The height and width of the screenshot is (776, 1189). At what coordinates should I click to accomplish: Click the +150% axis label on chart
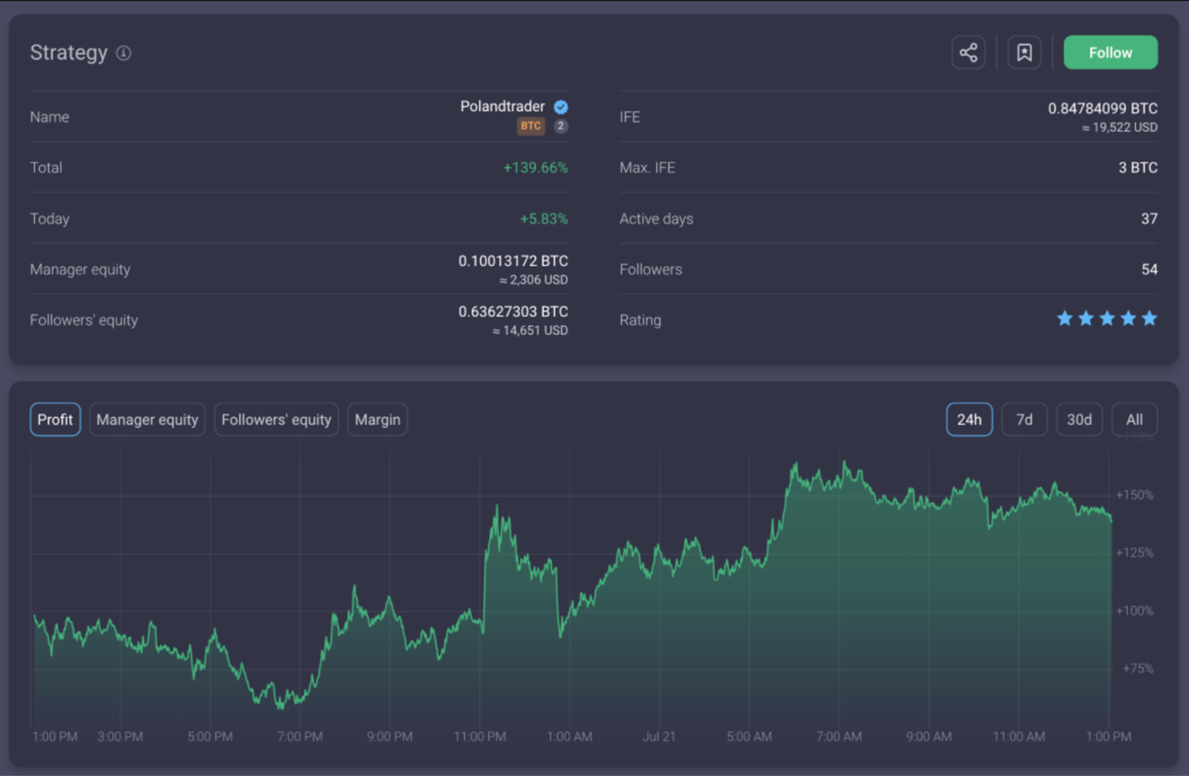[1135, 495]
